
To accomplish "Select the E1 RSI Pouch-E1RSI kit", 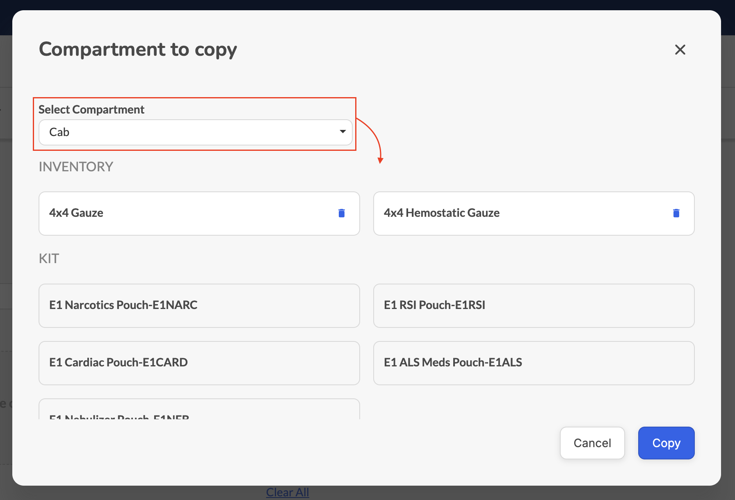I will tap(534, 306).
